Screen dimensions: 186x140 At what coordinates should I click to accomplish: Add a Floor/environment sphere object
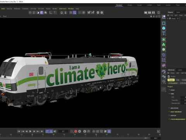pyautogui.click(x=164, y=72)
